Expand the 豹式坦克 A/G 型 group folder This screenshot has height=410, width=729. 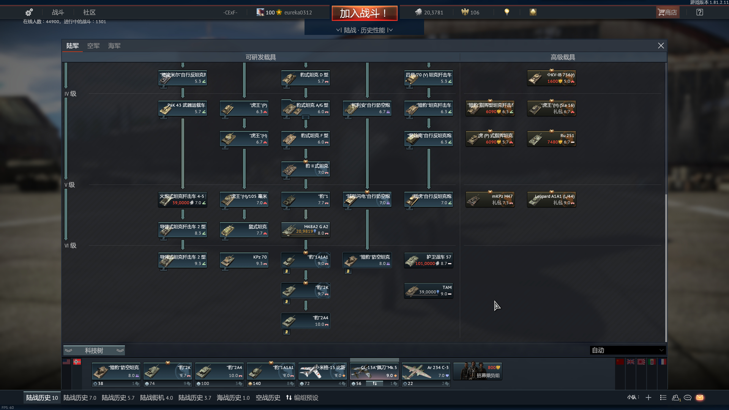point(306,117)
